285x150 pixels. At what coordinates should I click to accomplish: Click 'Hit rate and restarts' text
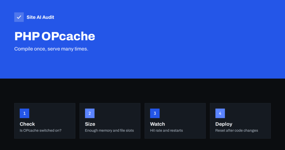(x=166, y=130)
